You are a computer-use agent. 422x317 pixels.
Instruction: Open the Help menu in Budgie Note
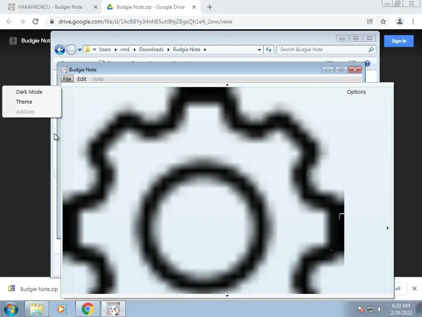click(x=98, y=79)
